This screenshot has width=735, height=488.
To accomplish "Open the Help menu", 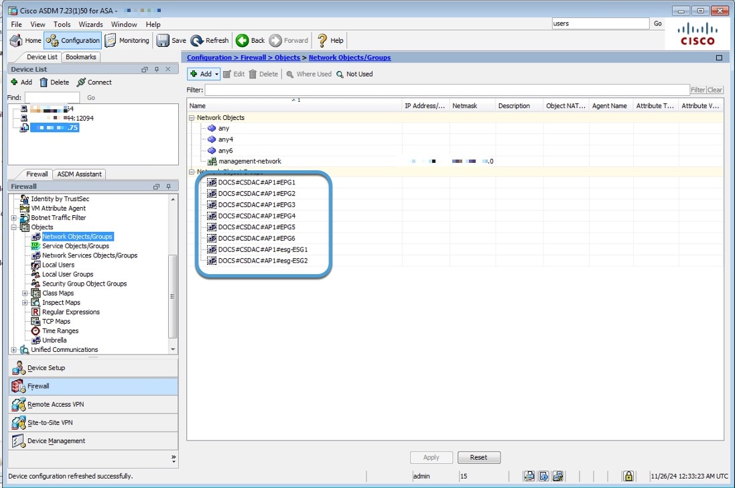I will click(153, 24).
